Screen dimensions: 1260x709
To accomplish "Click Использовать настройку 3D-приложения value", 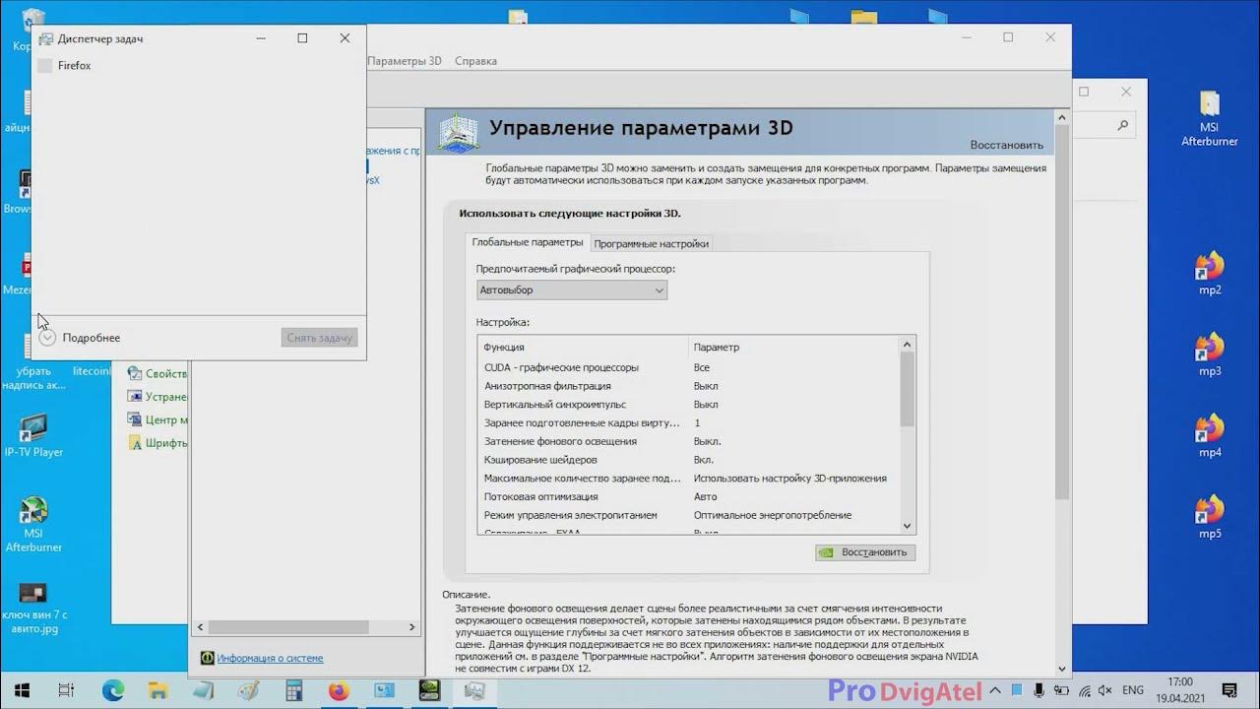I will click(x=790, y=479).
